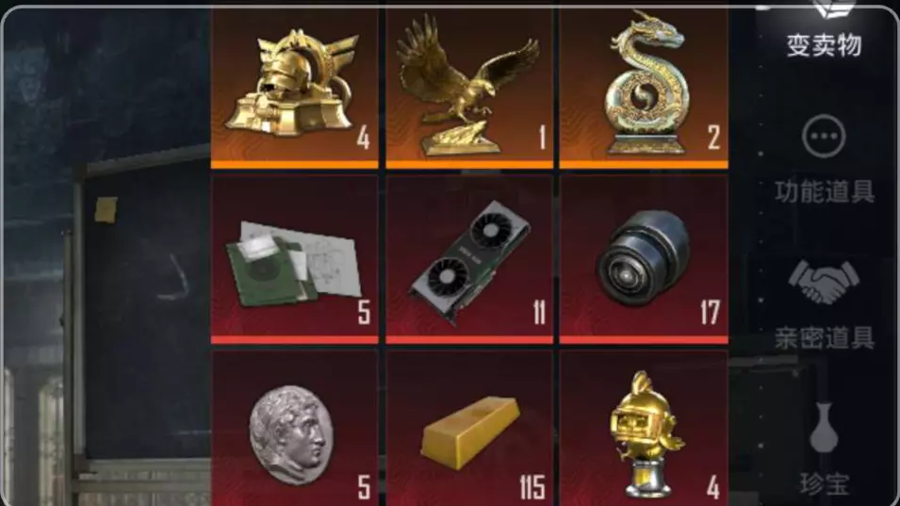Image resolution: width=900 pixels, height=506 pixels.
Task: Select the golden eagle statue item
Action: pos(469,88)
